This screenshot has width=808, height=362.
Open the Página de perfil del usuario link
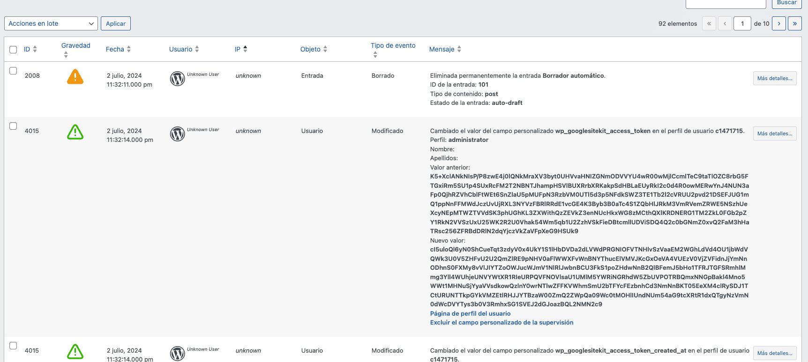[x=470, y=314]
